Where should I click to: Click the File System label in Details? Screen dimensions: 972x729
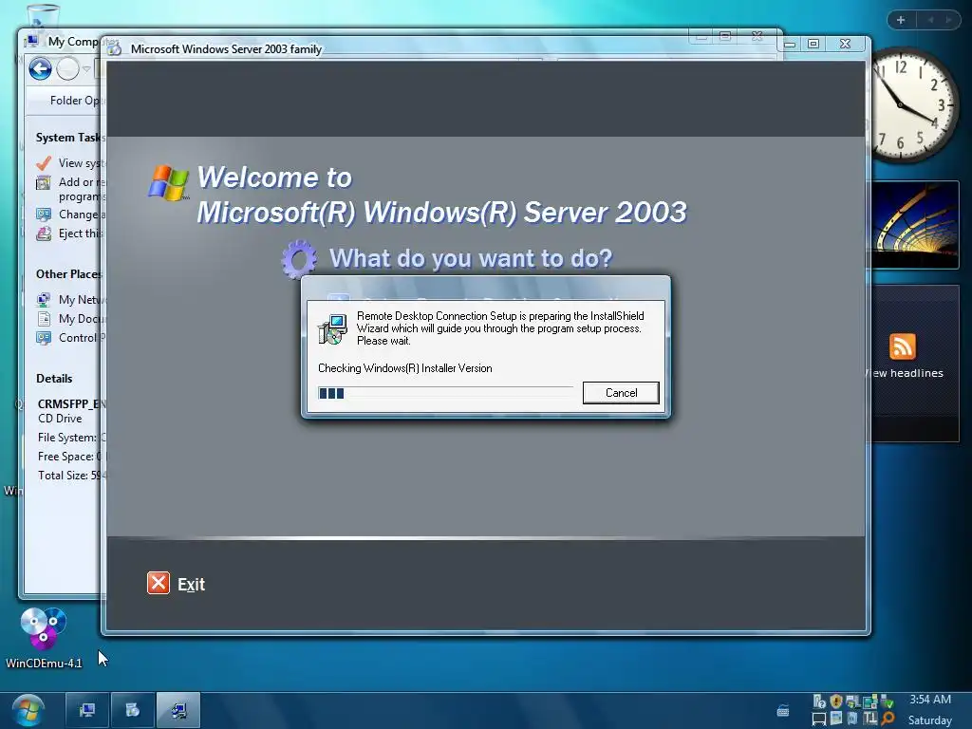point(67,438)
